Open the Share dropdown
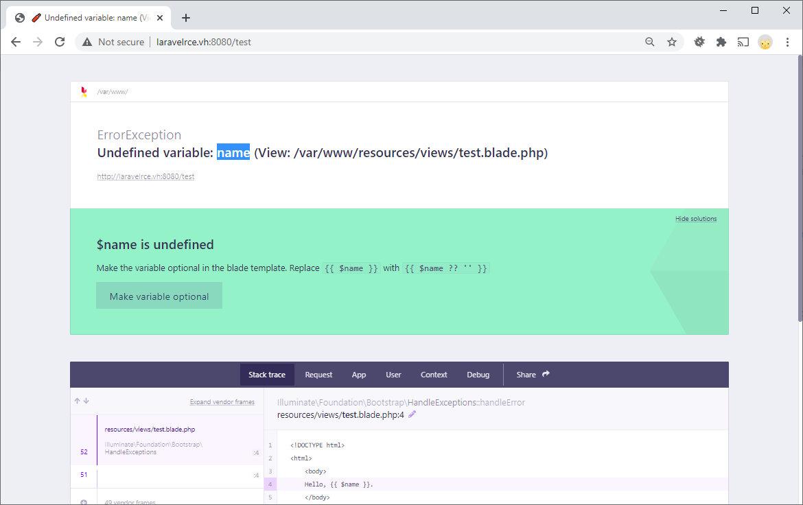This screenshot has height=505, width=803. (533, 375)
